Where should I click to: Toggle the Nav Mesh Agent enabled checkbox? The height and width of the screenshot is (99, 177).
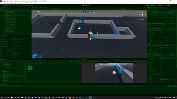(x=151, y=56)
